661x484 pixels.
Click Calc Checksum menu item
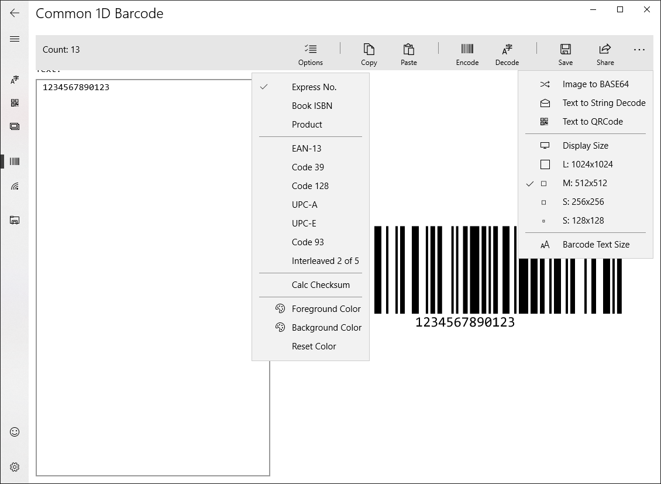point(311,285)
